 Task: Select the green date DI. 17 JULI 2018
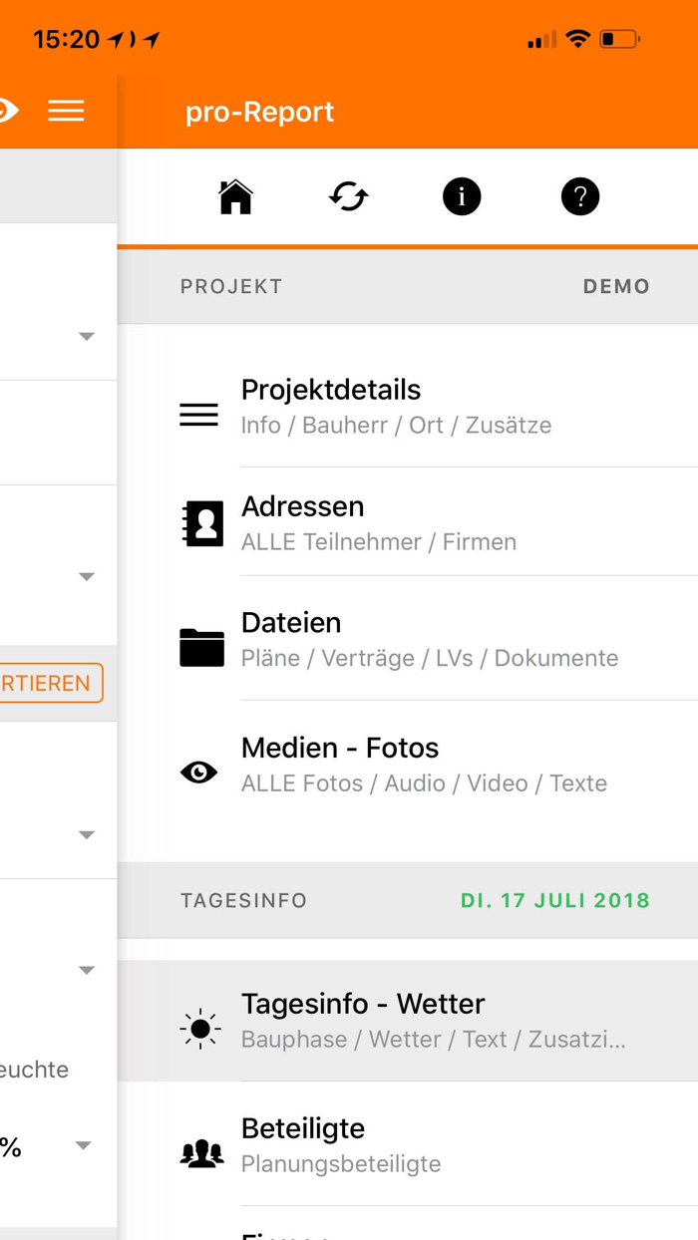point(555,900)
